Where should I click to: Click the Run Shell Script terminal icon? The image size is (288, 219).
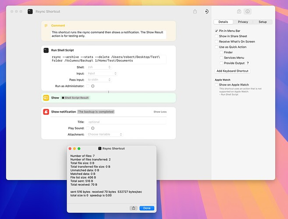pos(46,50)
